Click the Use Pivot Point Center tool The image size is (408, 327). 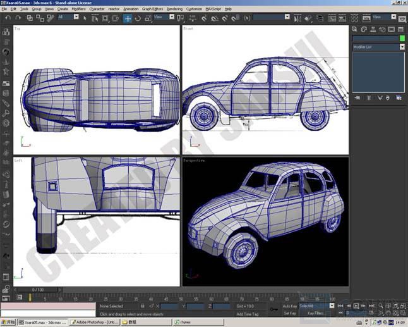(181, 18)
